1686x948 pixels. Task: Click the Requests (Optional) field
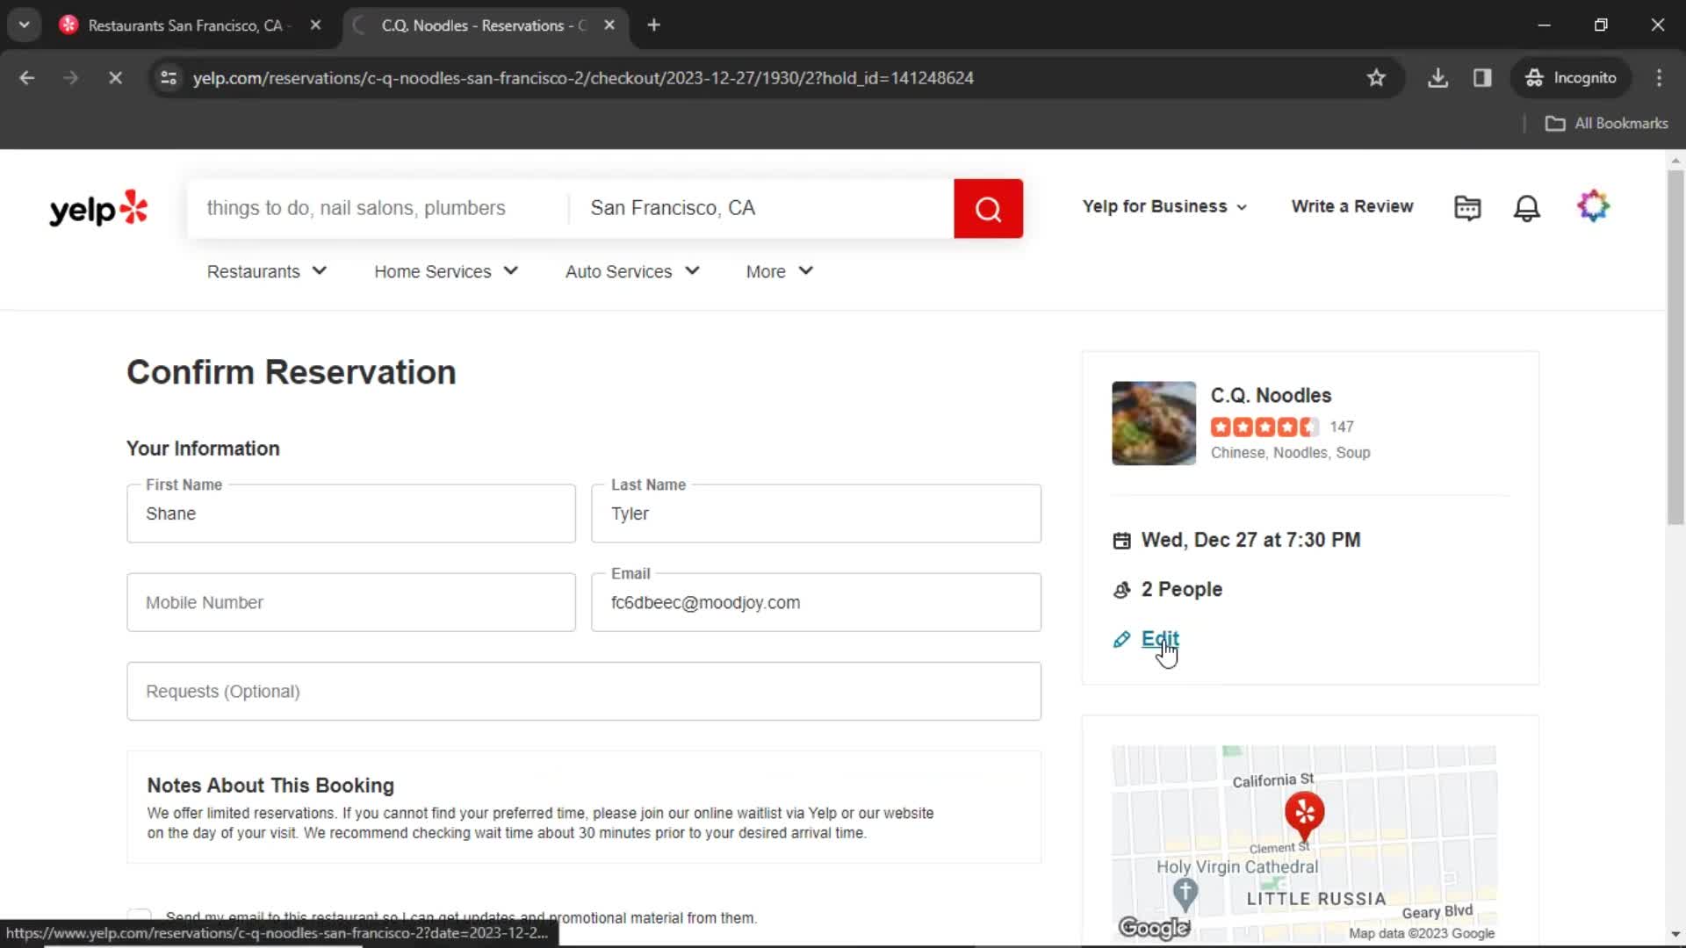pyautogui.click(x=584, y=692)
